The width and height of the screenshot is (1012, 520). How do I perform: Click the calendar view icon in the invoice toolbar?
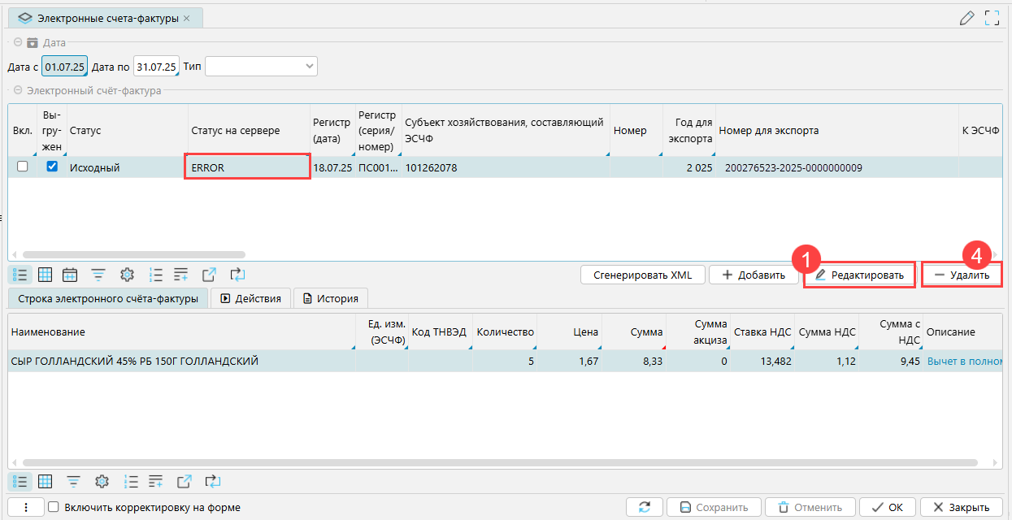(x=70, y=275)
